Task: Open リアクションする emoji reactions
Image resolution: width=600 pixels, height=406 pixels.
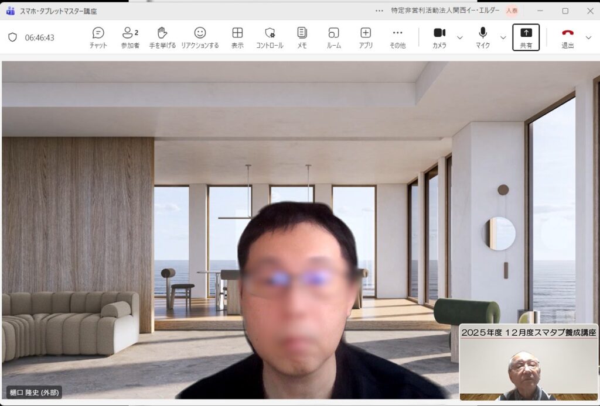Action: (x=200, y=37)
